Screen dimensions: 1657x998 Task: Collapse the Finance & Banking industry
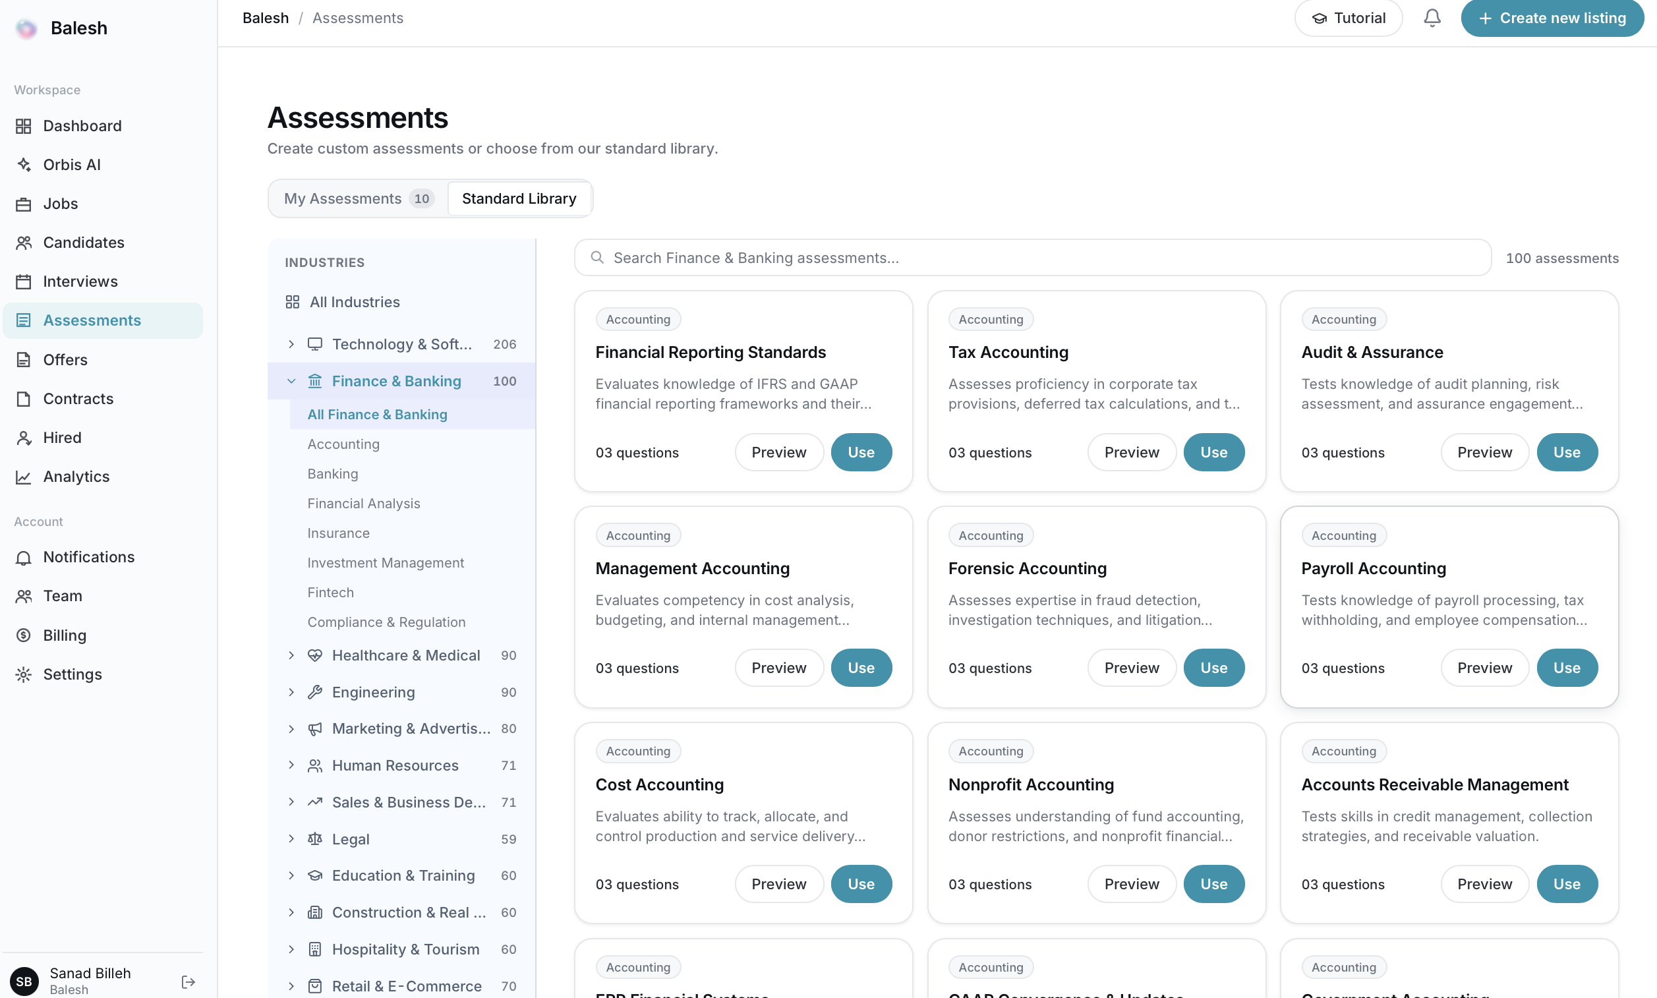(291, 381)
